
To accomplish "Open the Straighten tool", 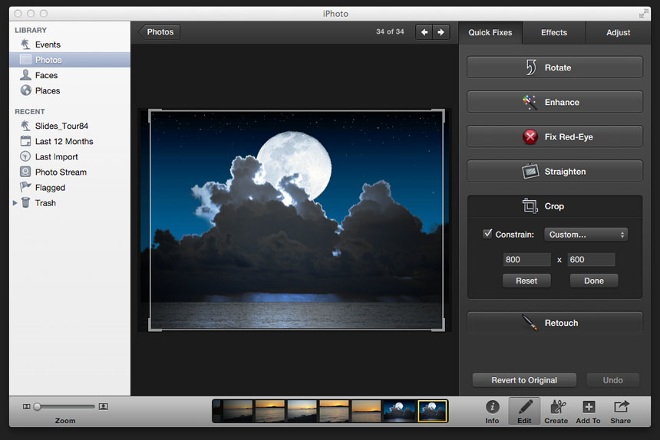I will (555, 172).
